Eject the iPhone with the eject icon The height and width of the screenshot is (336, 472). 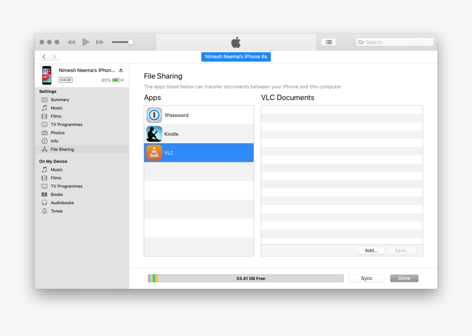(121, 70)
